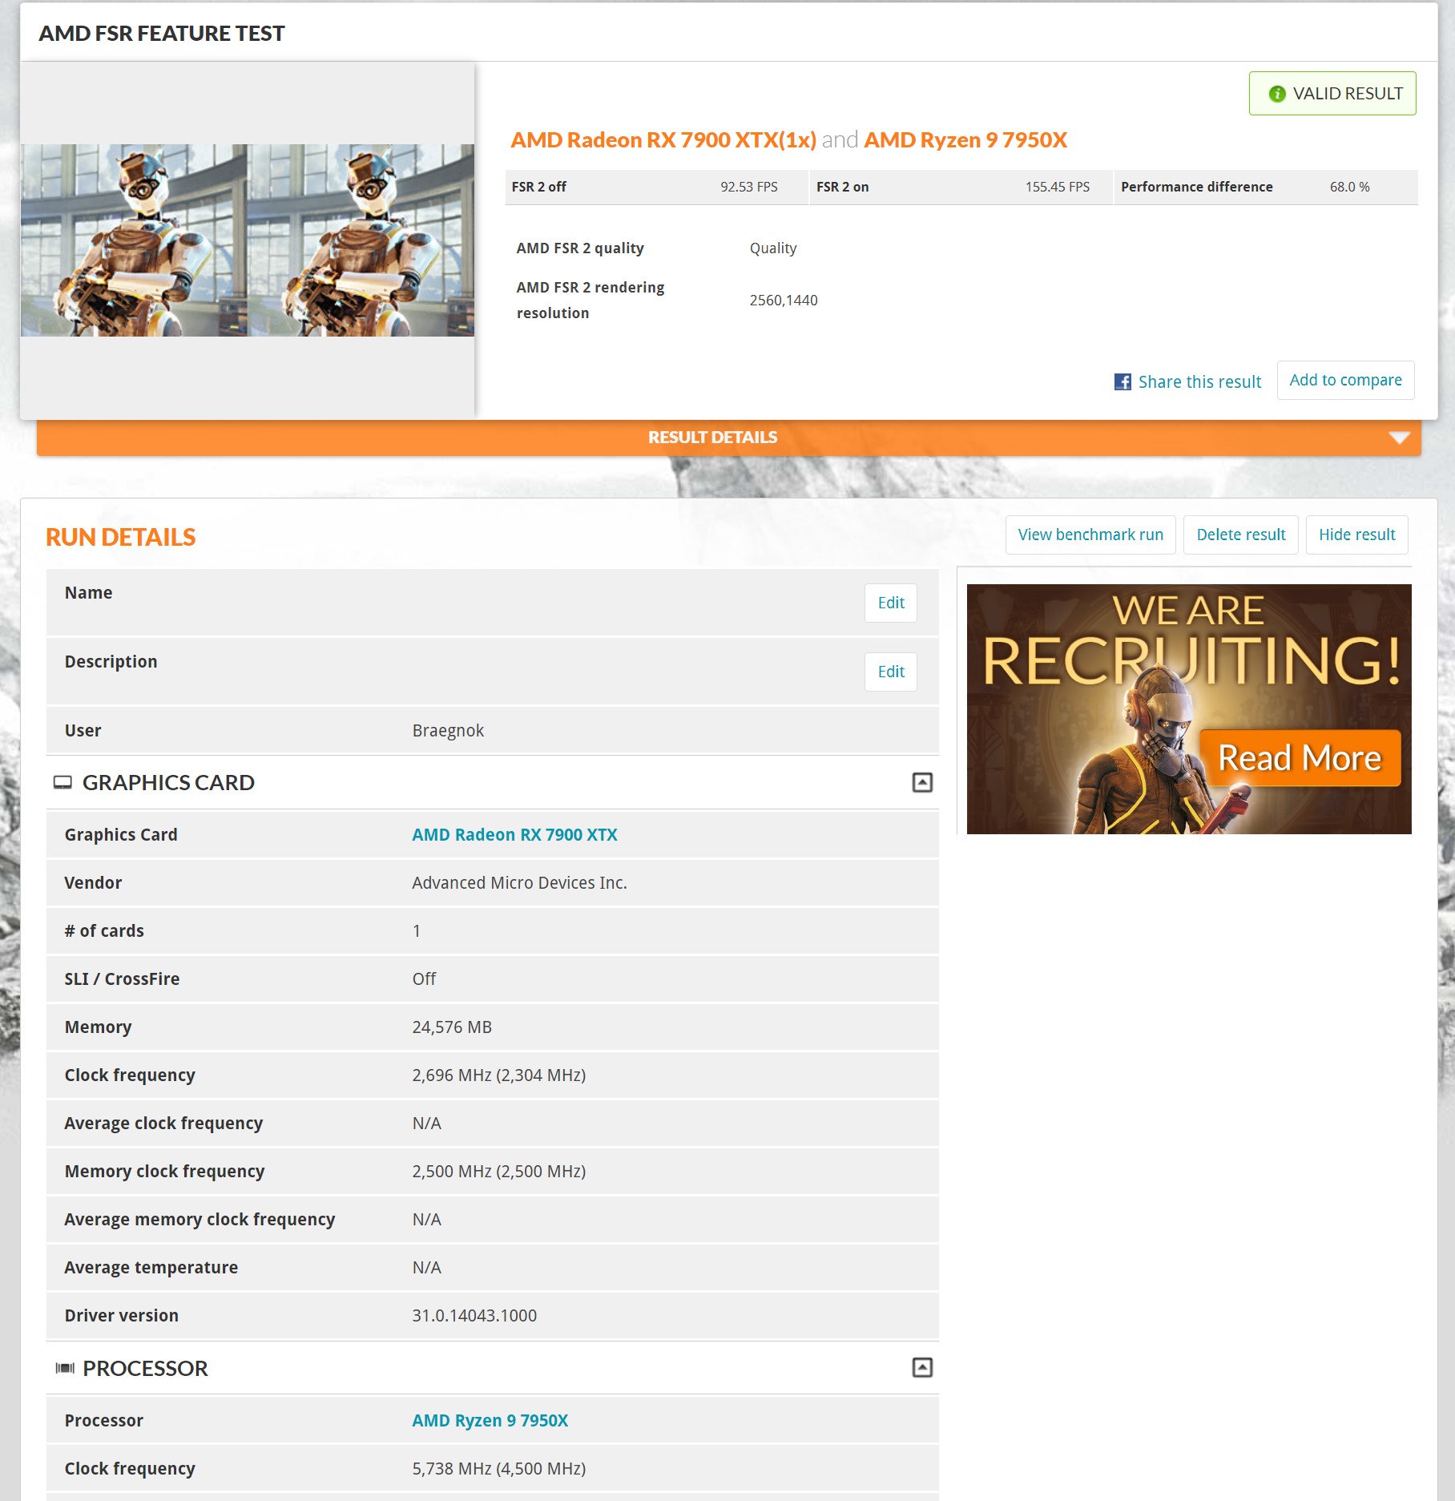Select processor clock 5,738 MHz value
Screen dimensions: 1455x1501
[498, 1468]
